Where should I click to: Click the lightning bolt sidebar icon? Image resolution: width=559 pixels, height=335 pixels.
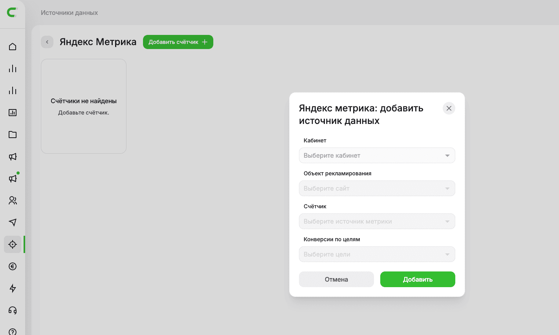coord(13,288)
